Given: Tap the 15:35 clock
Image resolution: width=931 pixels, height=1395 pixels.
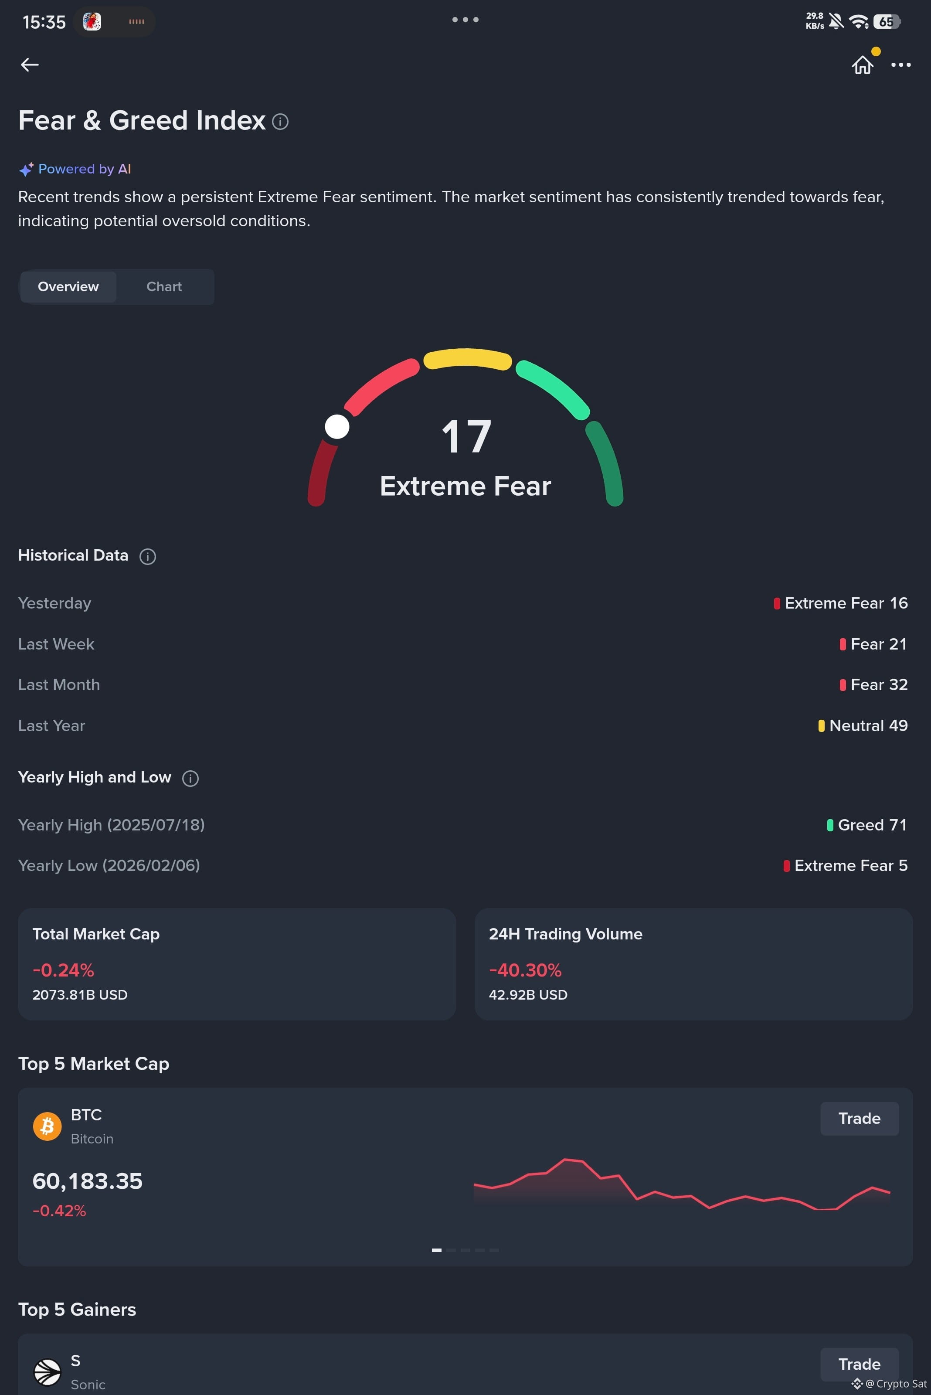Looking at the screenshot, I should tap(44, 22).
